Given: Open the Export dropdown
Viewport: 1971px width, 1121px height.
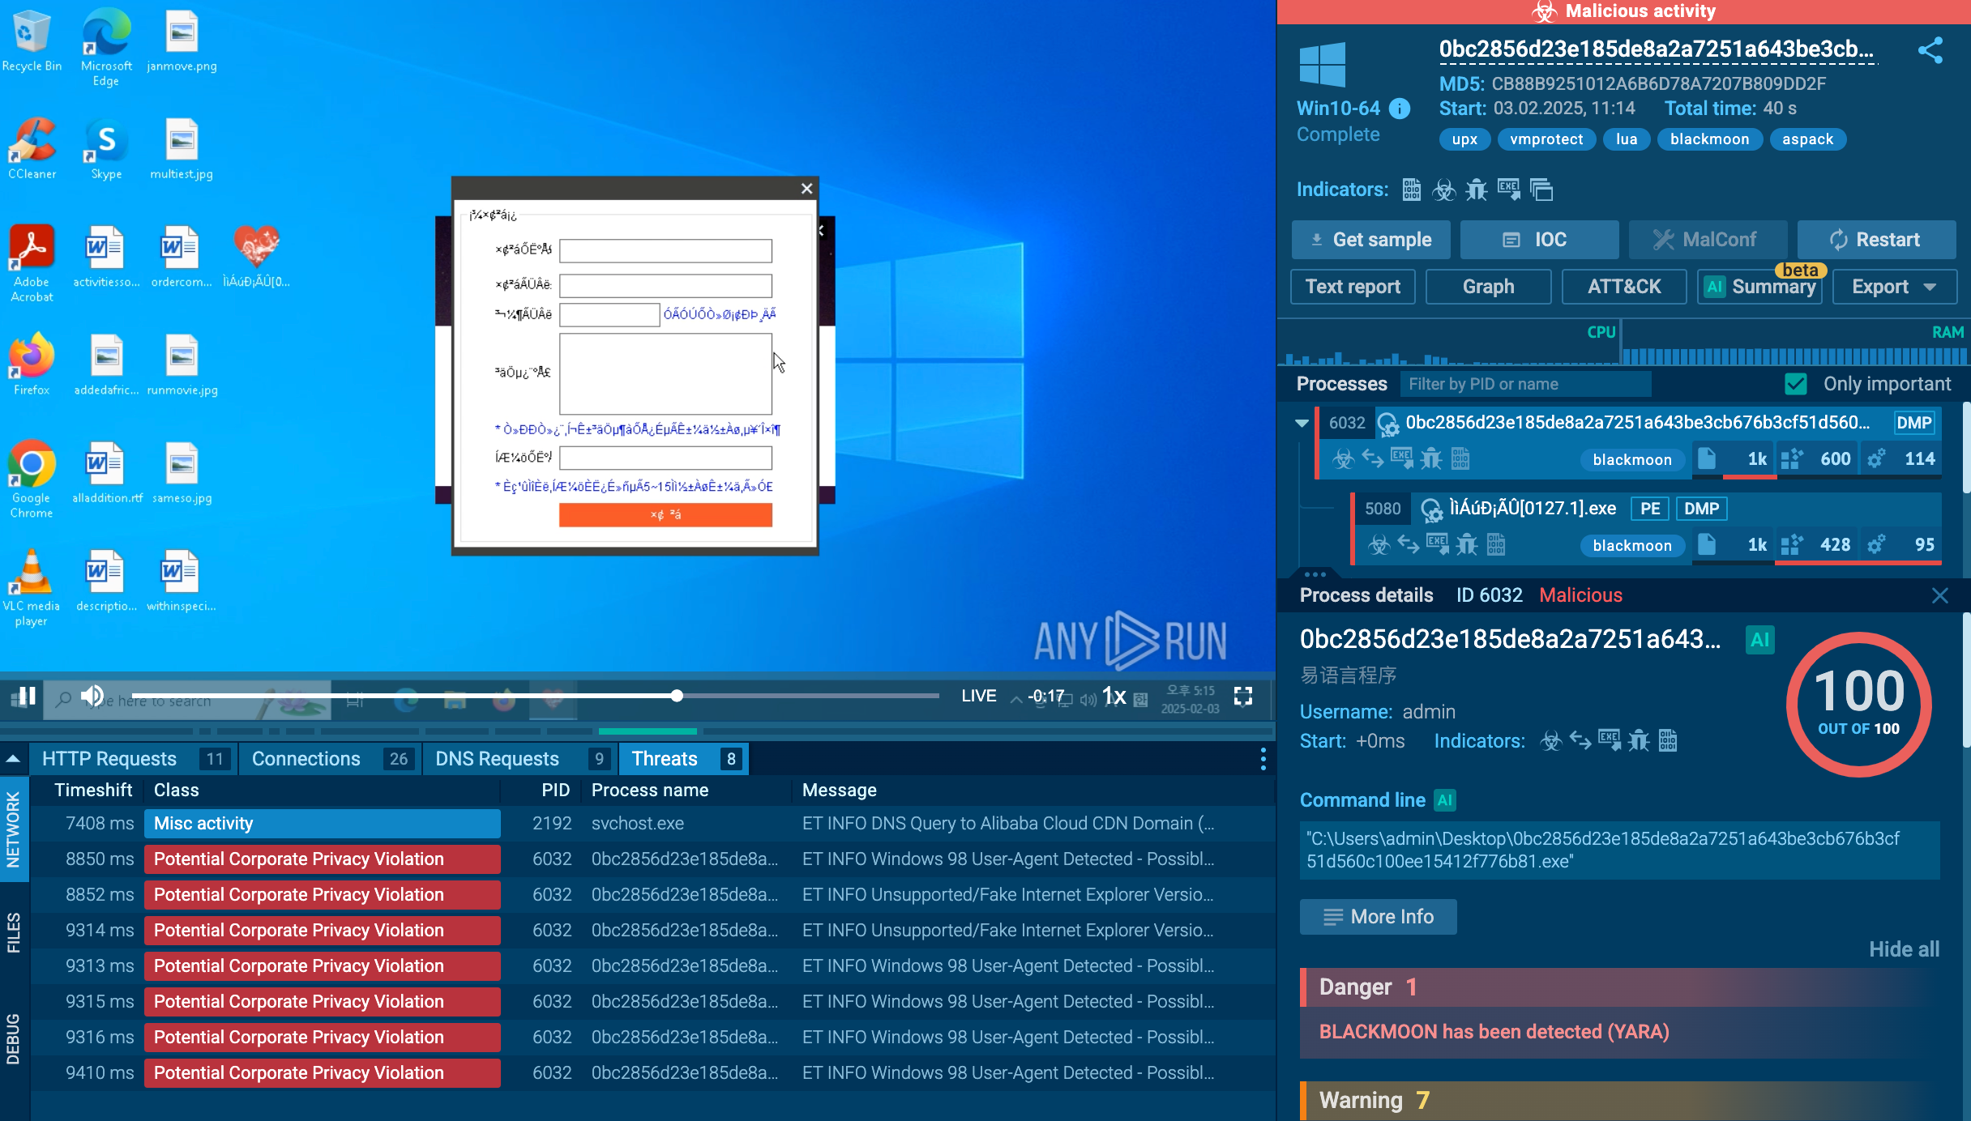Looking at the screenshot, I should click(x=1894, y=287).
